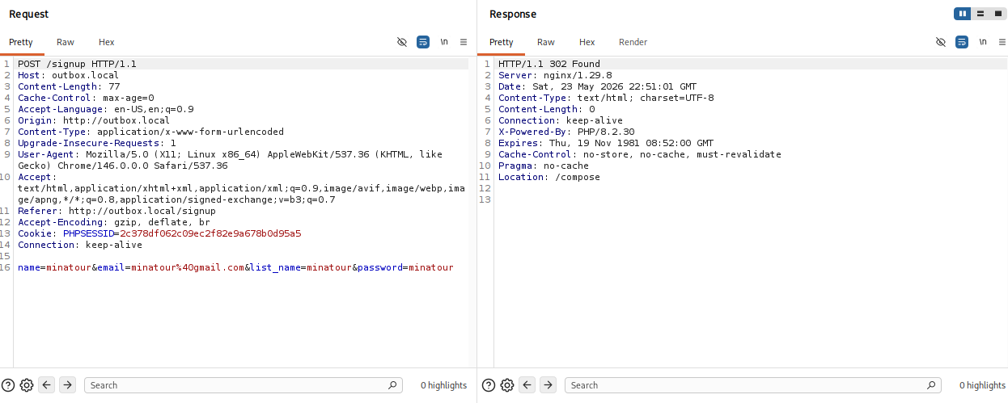Toggle line wrap icon in Request panel
This screenshot has width=1008, height=403.
pyautogui.click(x=423, y=42)
